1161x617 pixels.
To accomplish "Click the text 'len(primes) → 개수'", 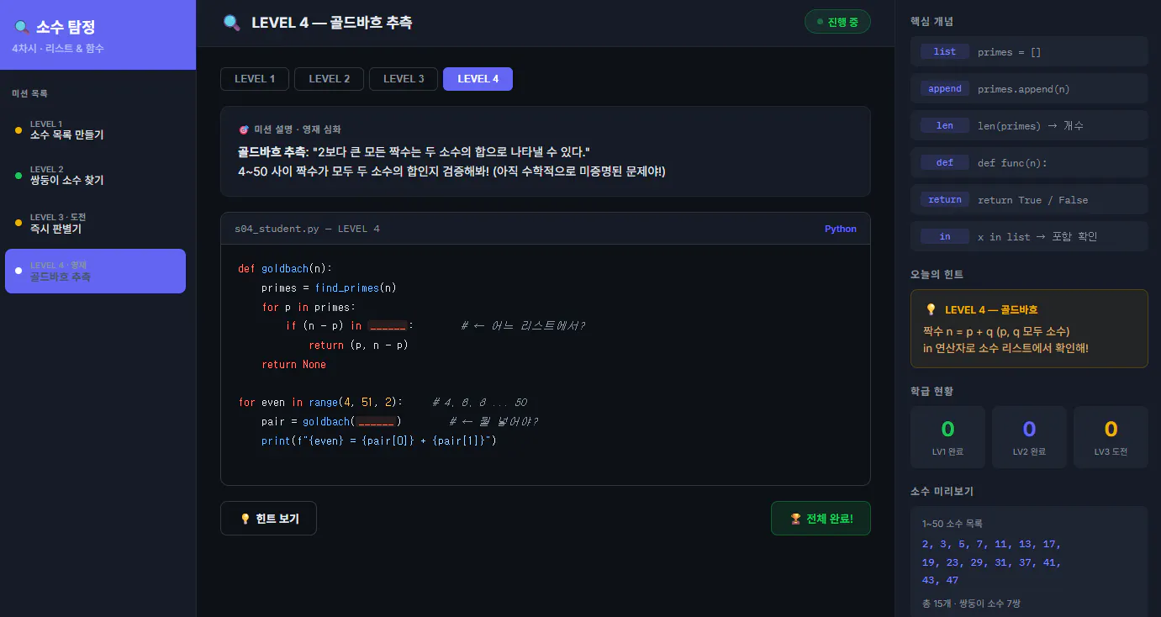I will pos(1031,126).
